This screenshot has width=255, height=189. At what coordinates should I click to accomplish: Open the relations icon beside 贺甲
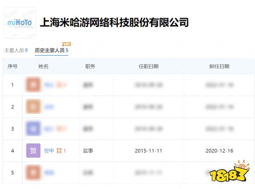click(59, 151)
